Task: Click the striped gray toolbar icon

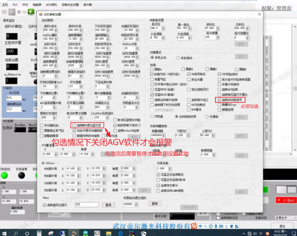Action: click(x=12, y=12)
